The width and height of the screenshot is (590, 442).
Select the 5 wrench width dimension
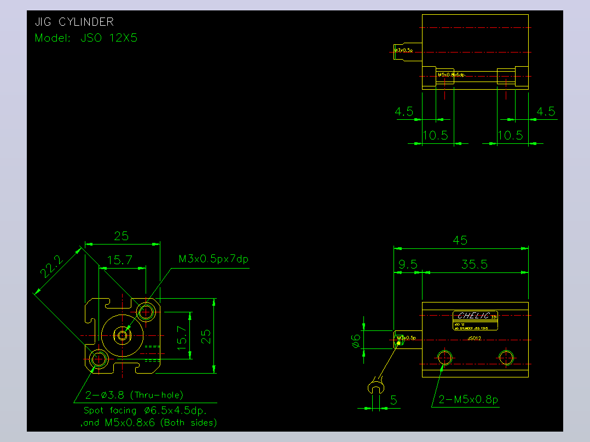pyautogui.click(x=394, y=400)
